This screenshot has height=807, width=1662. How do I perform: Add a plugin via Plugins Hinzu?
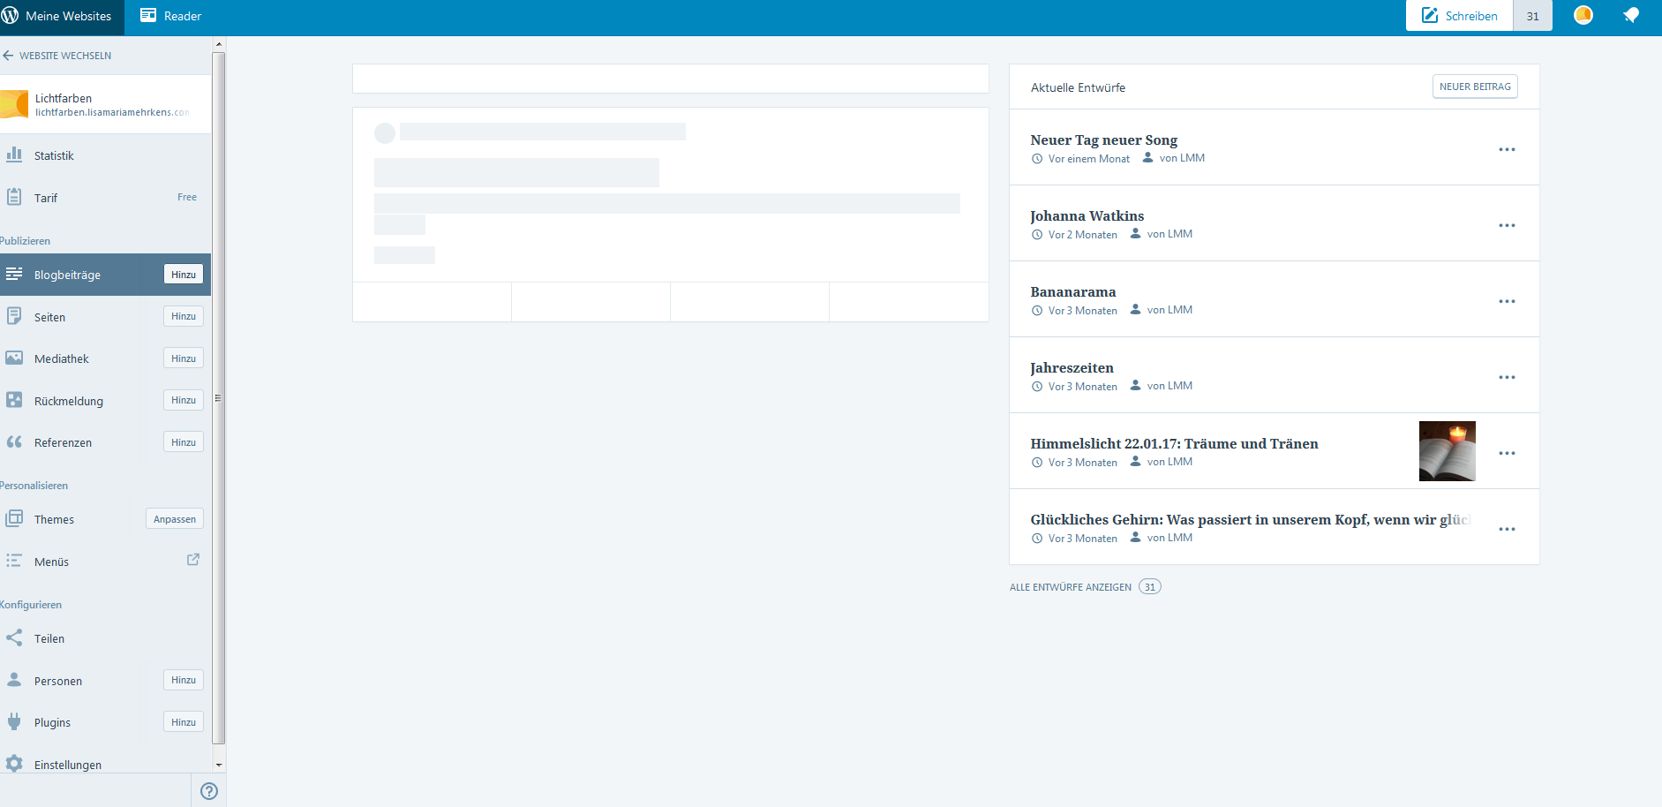click(x=184, y=722)
